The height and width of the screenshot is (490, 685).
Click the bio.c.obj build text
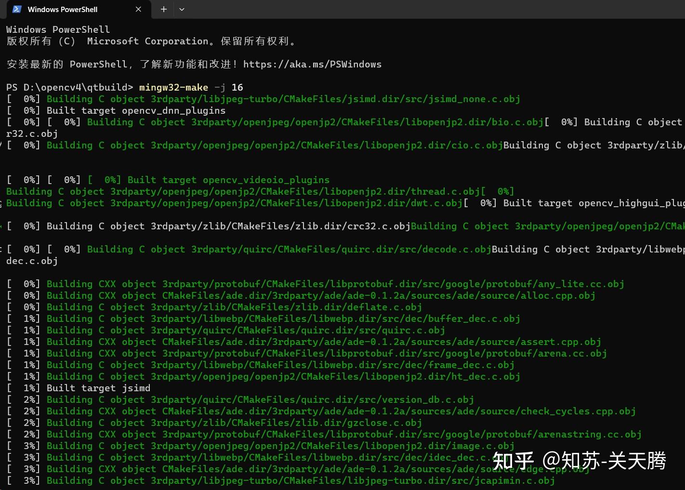pos(315,122)
